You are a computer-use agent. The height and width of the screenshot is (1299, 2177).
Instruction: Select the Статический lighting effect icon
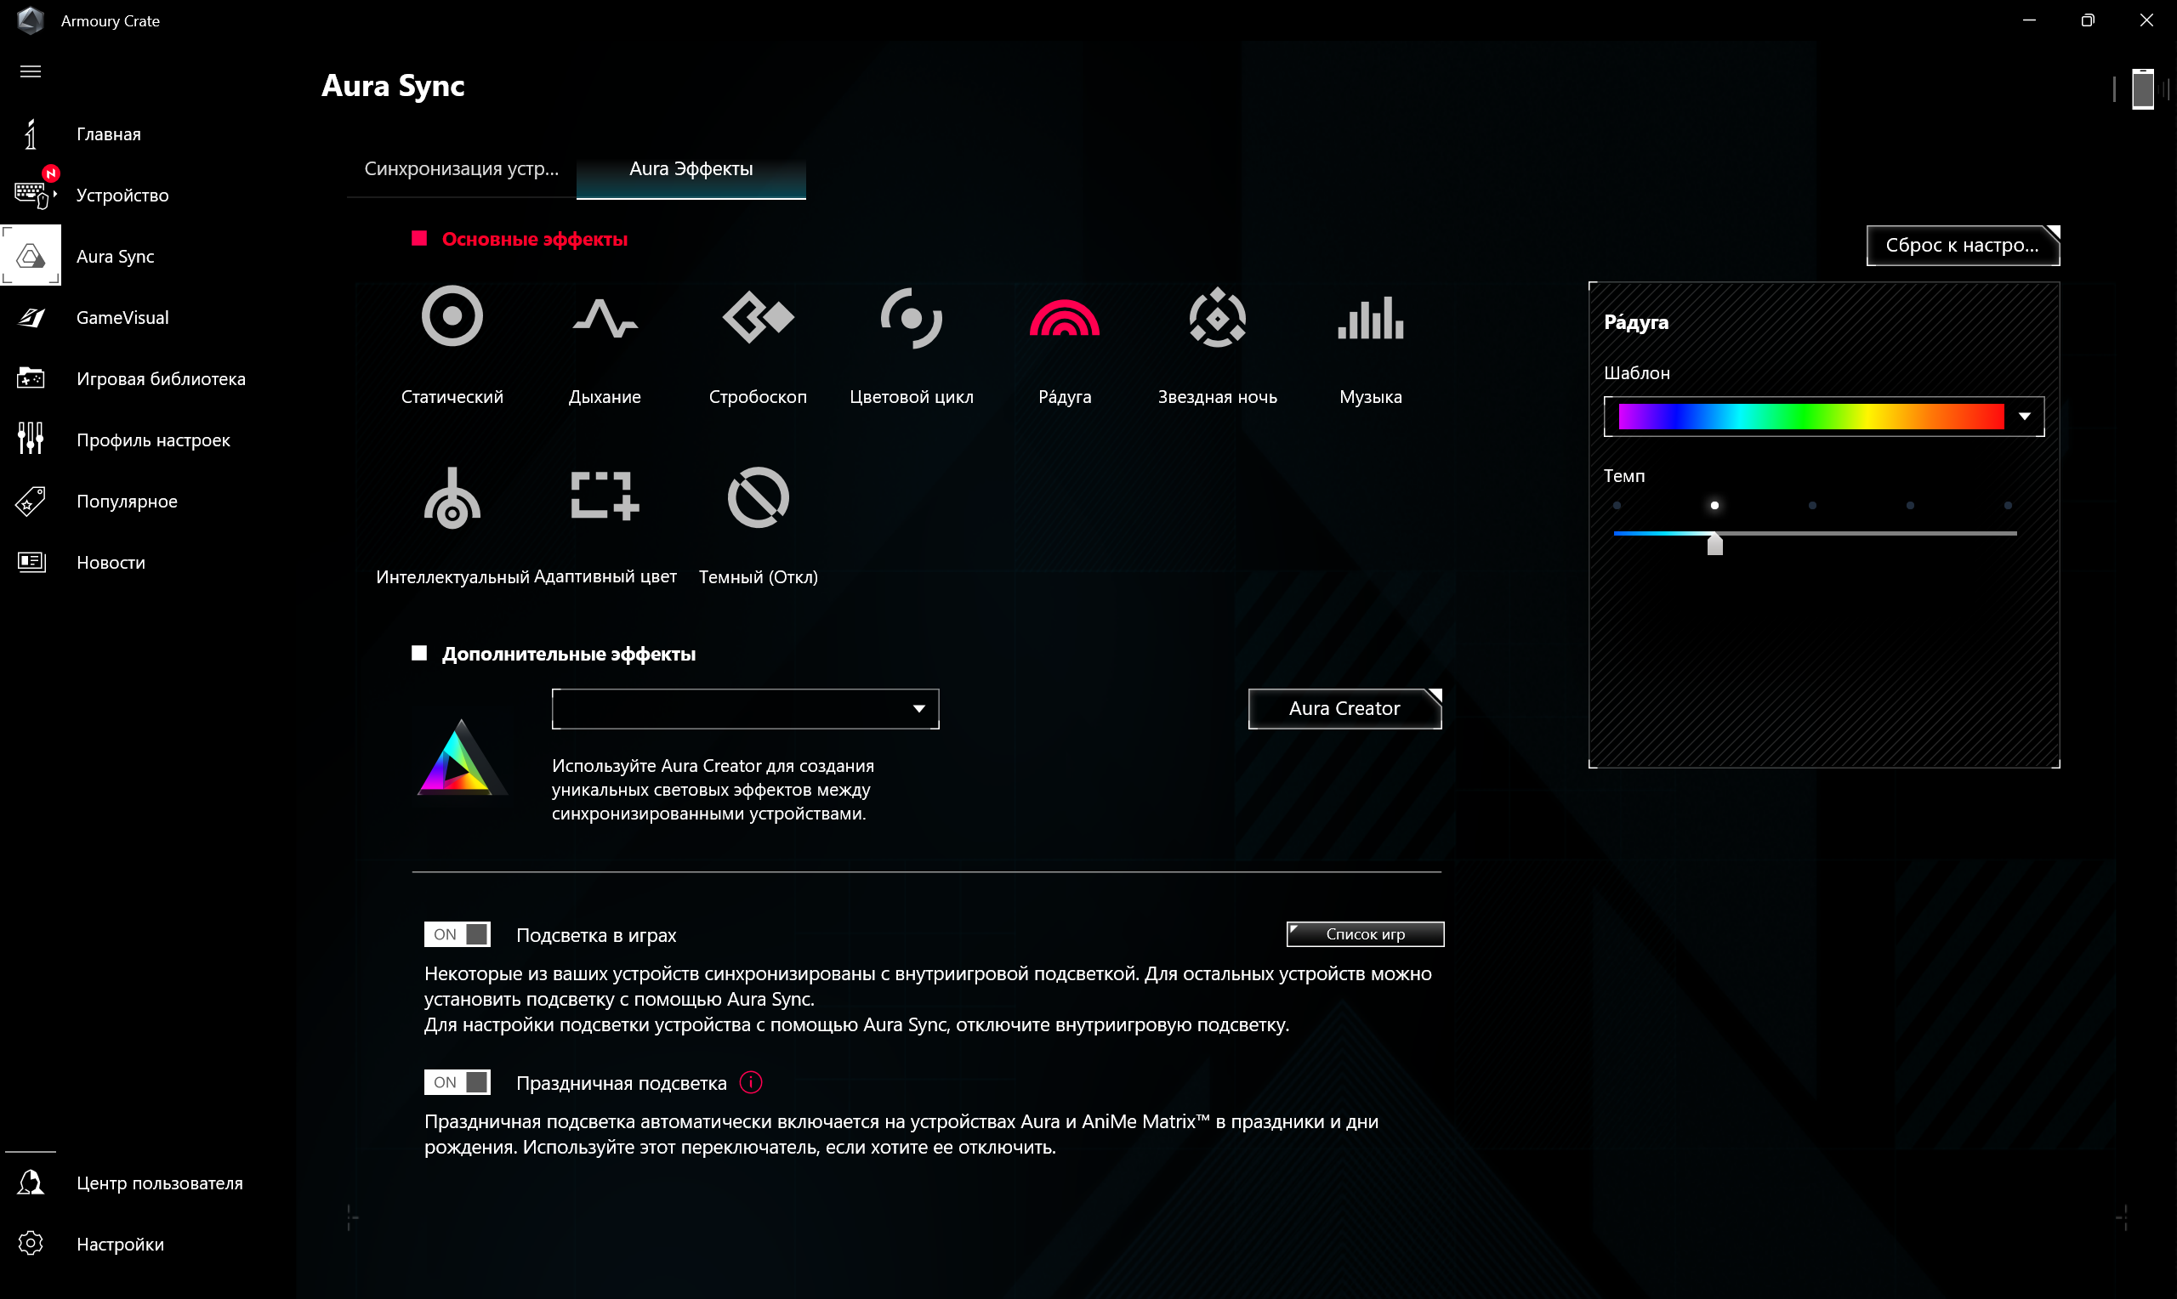pyautogui.click(x=452, y=316)
